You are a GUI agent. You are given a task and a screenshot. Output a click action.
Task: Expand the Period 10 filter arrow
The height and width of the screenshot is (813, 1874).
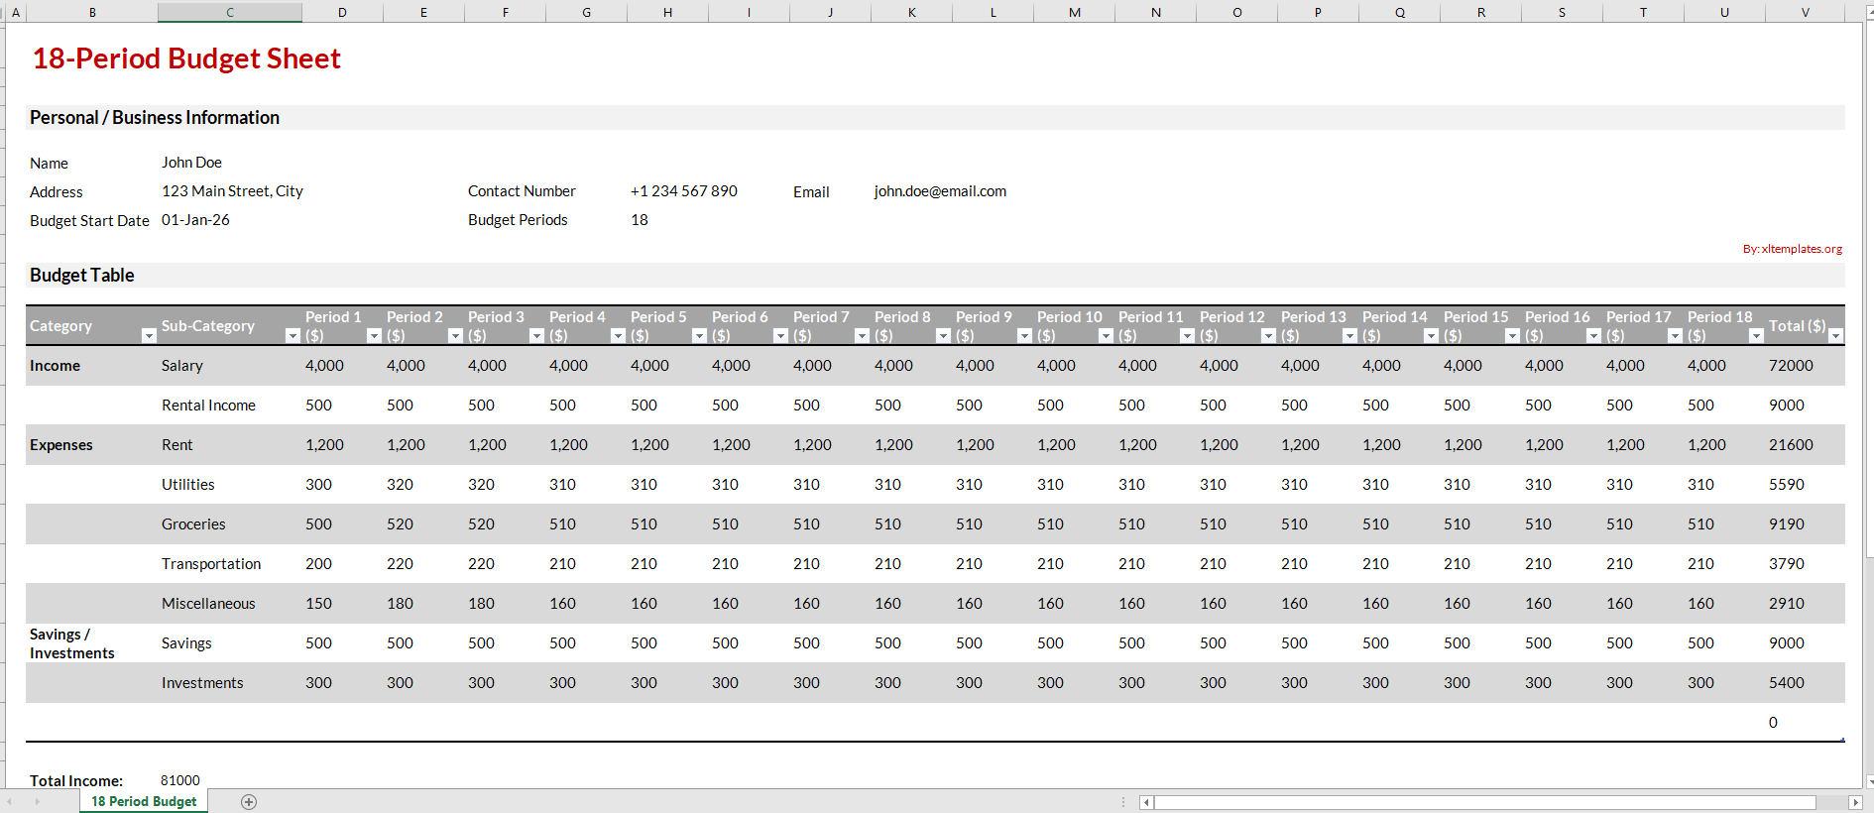point(1106,336)
